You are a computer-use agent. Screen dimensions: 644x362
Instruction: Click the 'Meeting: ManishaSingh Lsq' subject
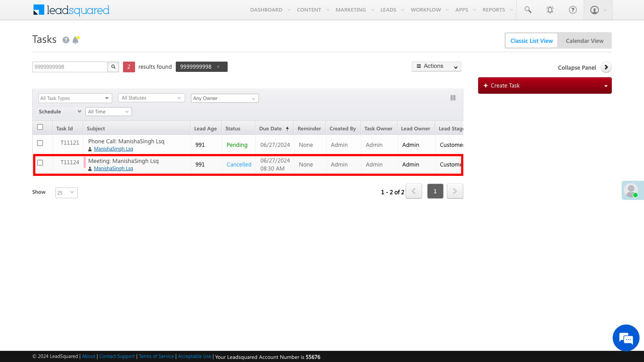123,161
